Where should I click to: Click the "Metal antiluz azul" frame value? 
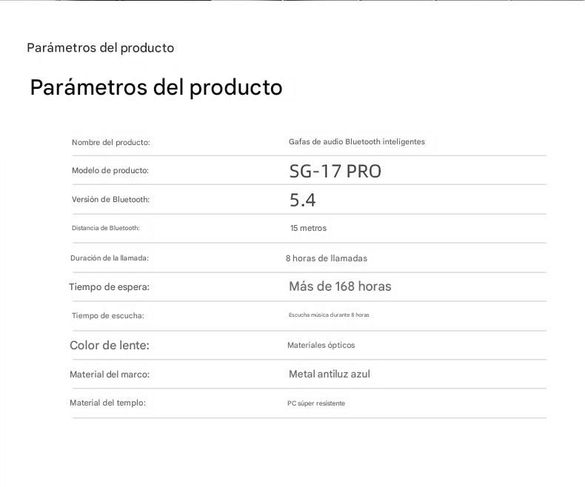pos(329,374)
